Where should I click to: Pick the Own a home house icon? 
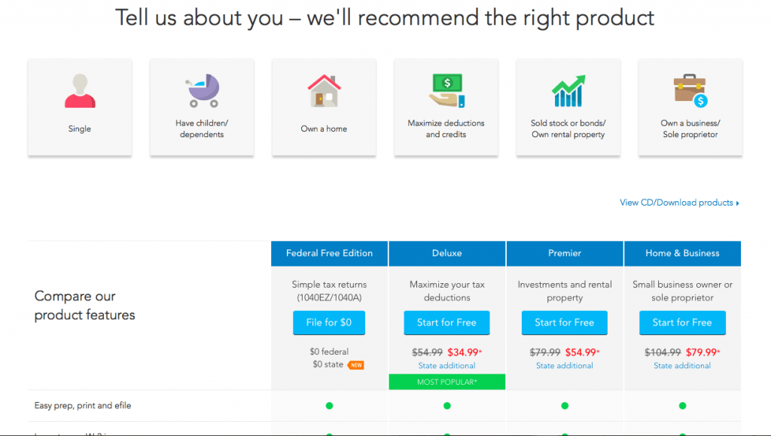(x=324, y=90)
